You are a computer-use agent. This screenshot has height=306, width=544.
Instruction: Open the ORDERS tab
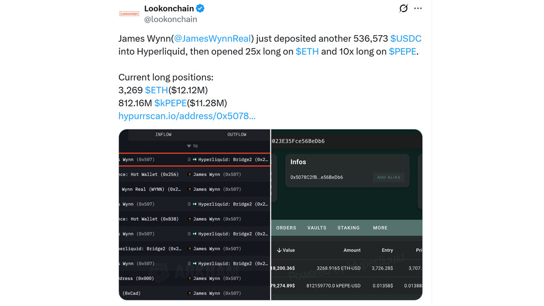(286, 228)
